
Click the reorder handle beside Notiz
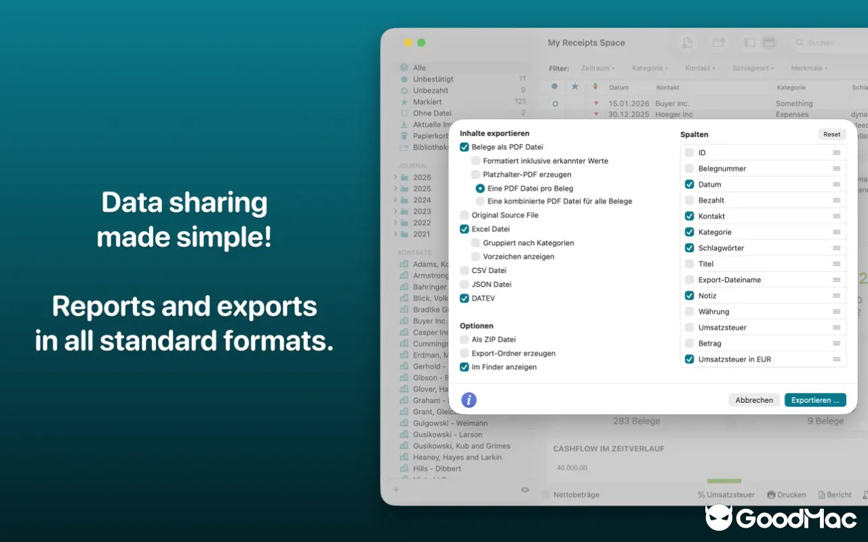click(837, 295)
